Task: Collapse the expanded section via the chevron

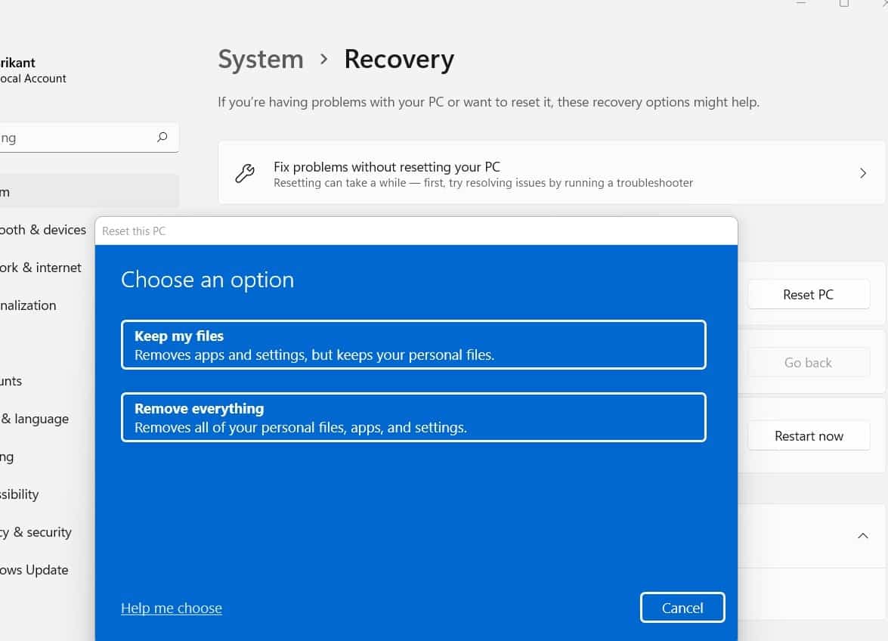Action: point(862,535)
